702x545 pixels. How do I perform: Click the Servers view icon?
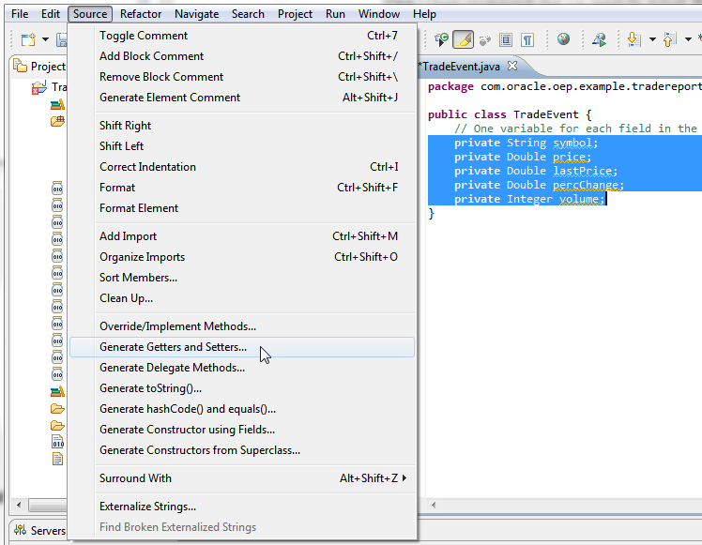pos(20,530)
